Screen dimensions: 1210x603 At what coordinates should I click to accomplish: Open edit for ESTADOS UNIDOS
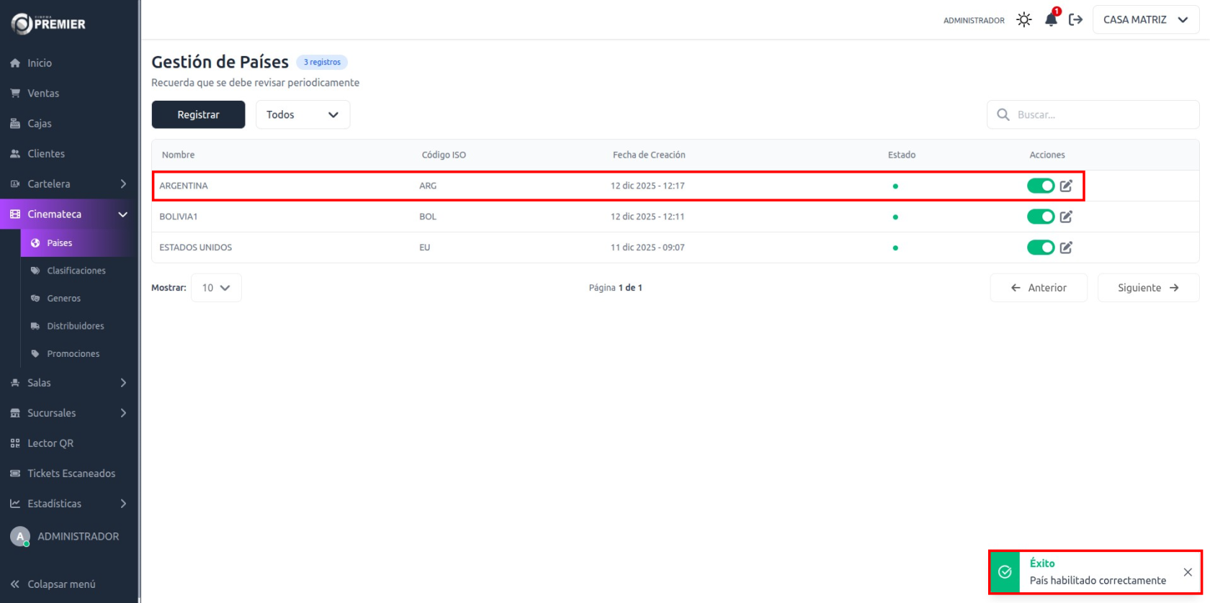pyautogui.click(x=1066, y=248)
